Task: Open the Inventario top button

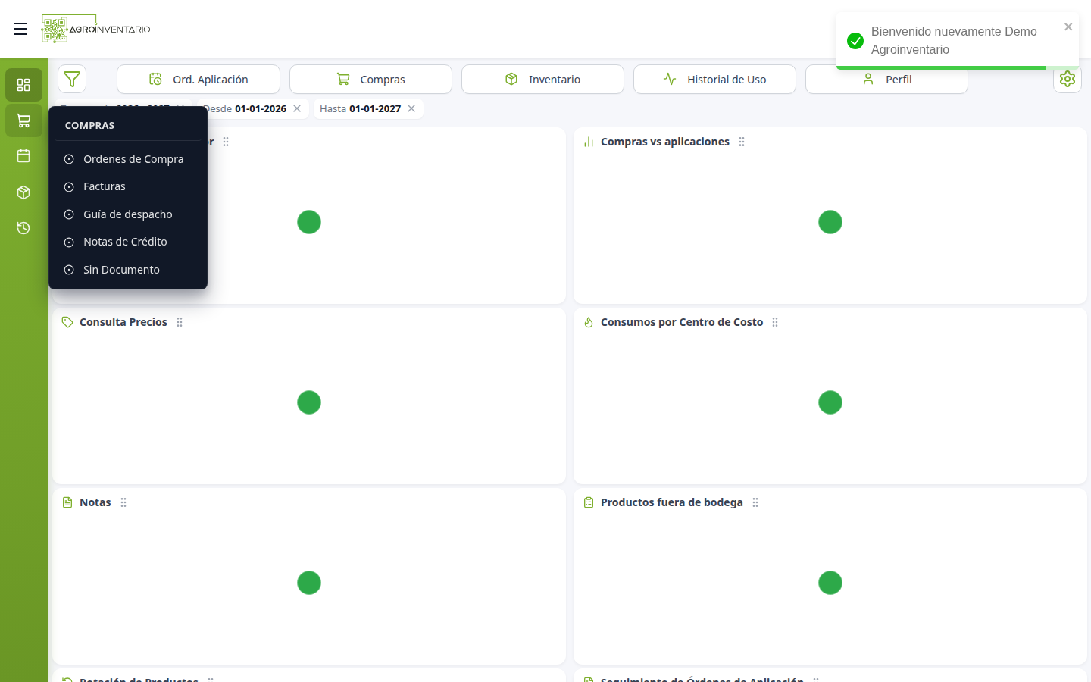Action: [542, 79]
